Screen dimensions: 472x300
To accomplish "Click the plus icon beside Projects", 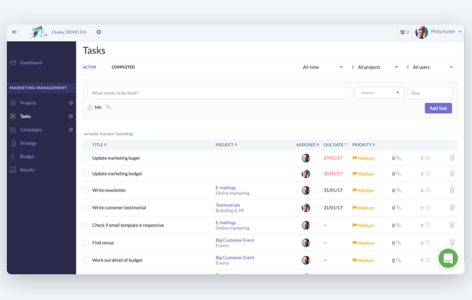I will (71, 103).
